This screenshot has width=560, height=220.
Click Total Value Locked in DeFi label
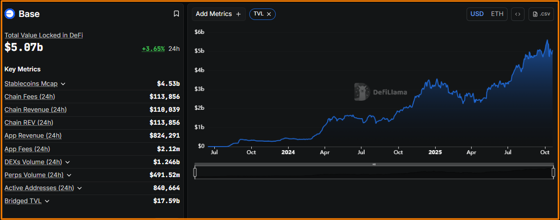click(x=43, y=35)
